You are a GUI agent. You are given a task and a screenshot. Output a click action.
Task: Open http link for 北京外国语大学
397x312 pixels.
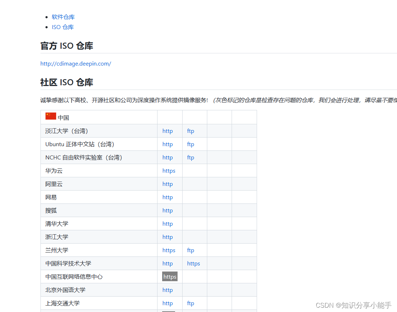pos(168,290)
